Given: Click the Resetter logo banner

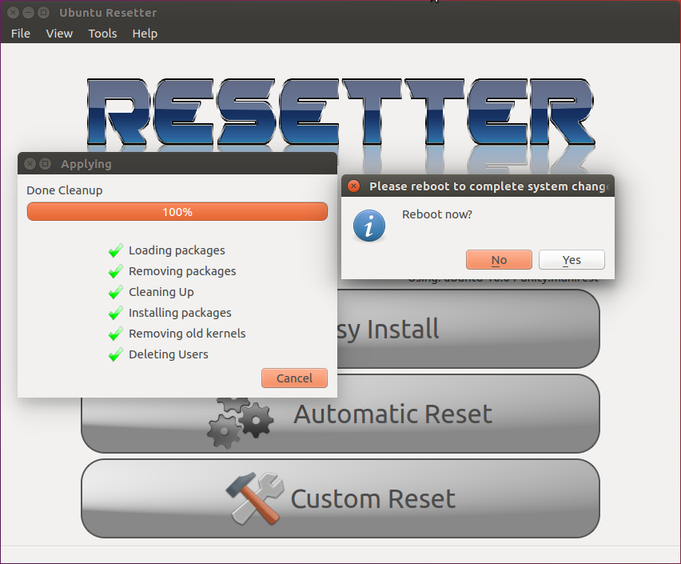Looking at the screenshot, I should 341,112.
